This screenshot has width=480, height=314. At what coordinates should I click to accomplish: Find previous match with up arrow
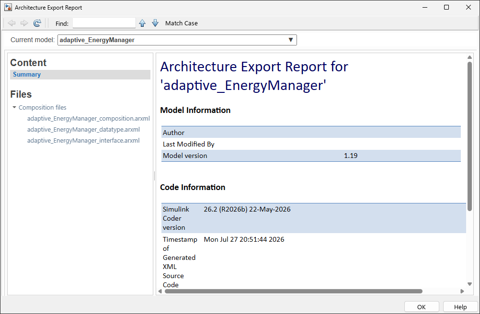point(142,23)
